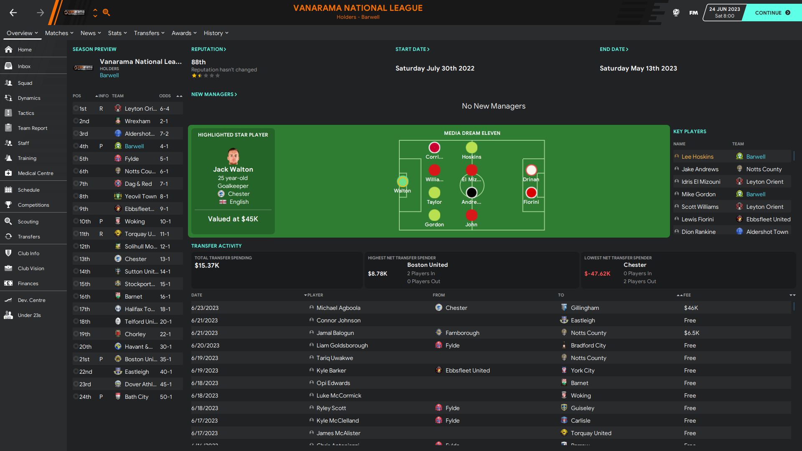
Task: Select the radio circle beside 4th Barwell
Action: coord(76,146)
